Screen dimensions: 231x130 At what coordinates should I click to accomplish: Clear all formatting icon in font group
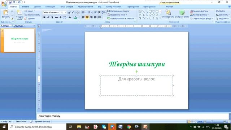(x=78, y=12)
